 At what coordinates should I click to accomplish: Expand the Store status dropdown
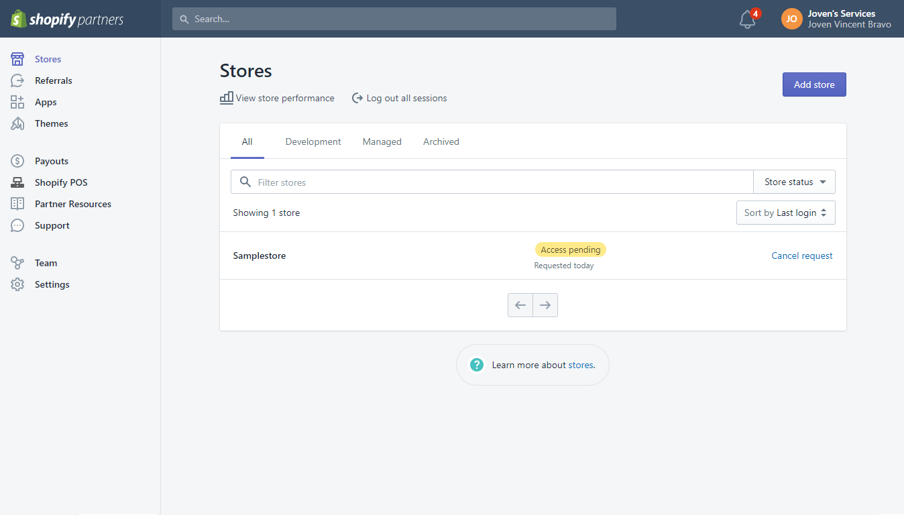click(x=794, y=182)
